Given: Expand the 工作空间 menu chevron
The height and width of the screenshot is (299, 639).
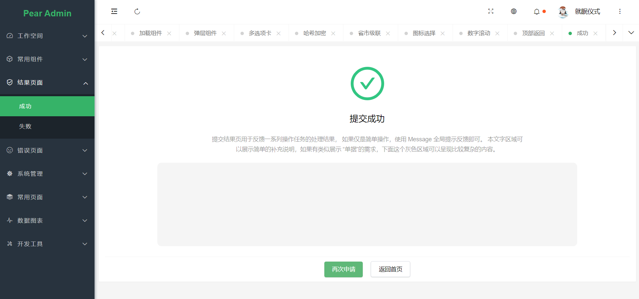Looking at the screenshot, I should click(x=85, y=36).
